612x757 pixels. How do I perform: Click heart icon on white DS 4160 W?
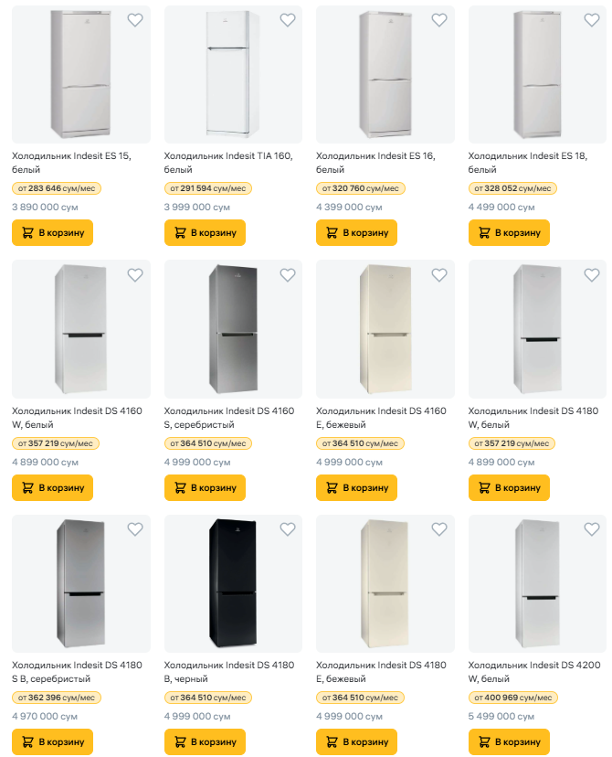coord(135,275)
